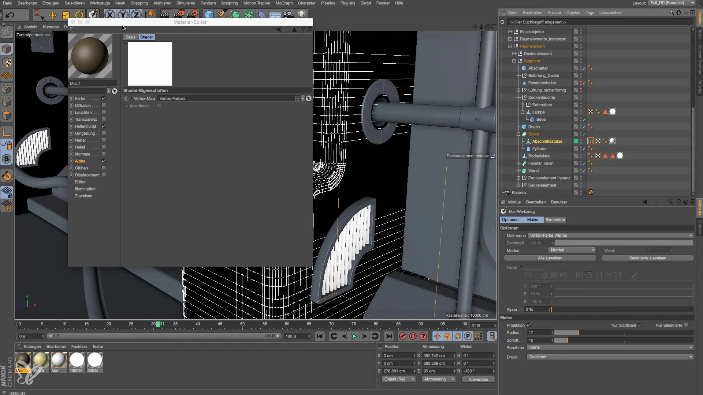Click the Selektierte zuweisen button

[647, 258]
